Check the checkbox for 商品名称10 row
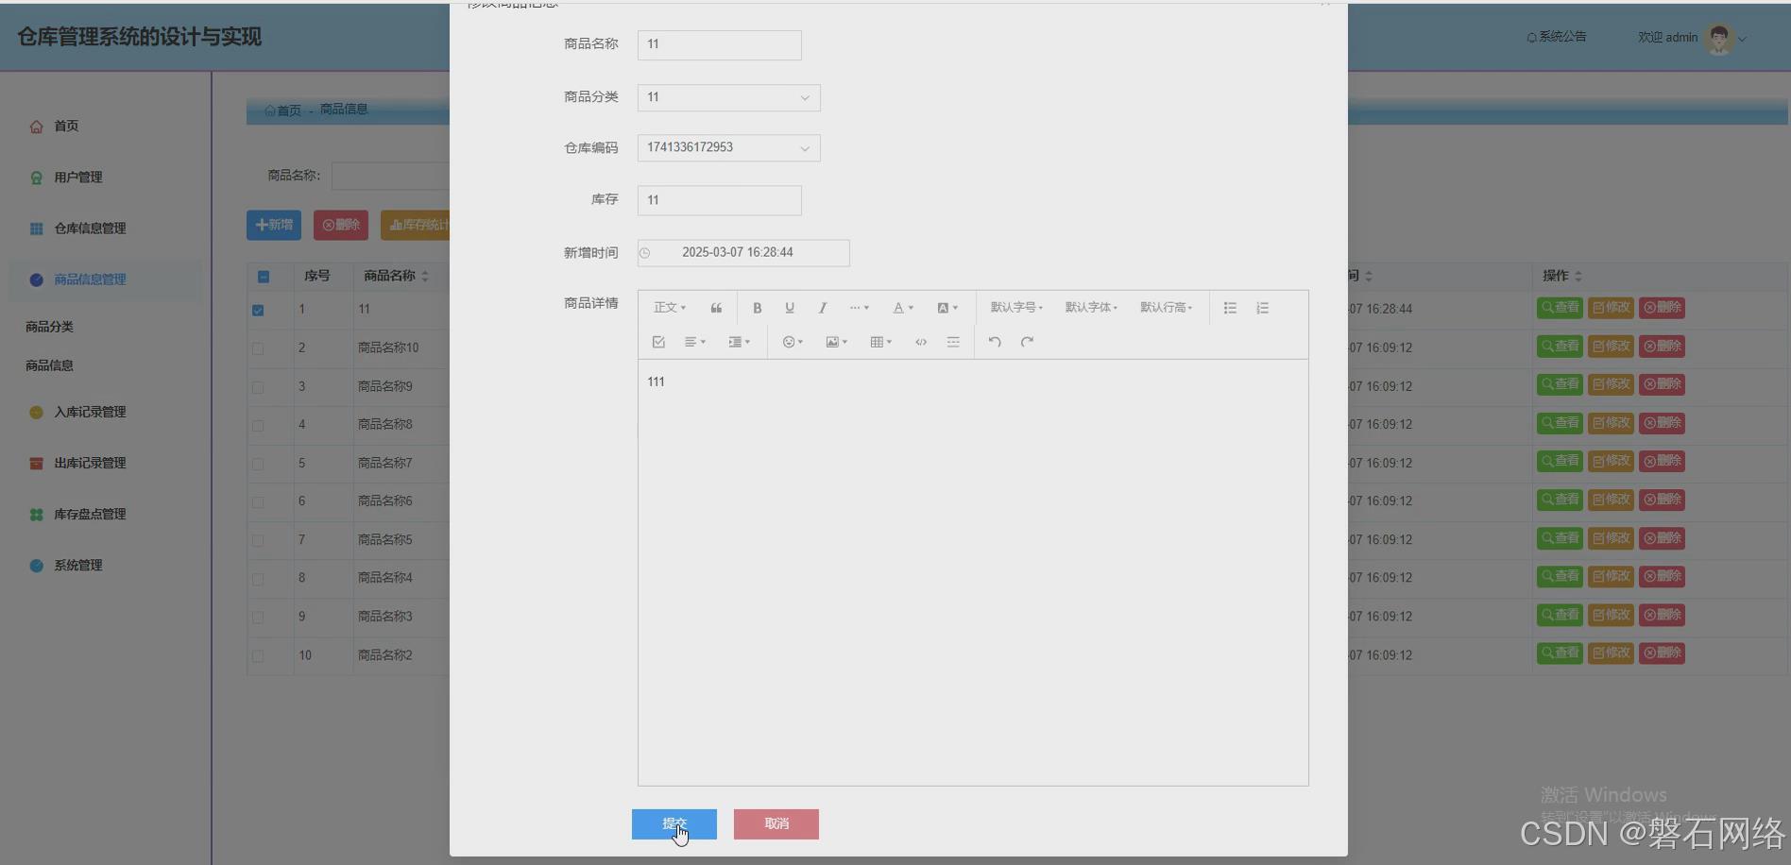Viewport: 1791px width, 865px height. pyautogui.click(x=258, y=348)
